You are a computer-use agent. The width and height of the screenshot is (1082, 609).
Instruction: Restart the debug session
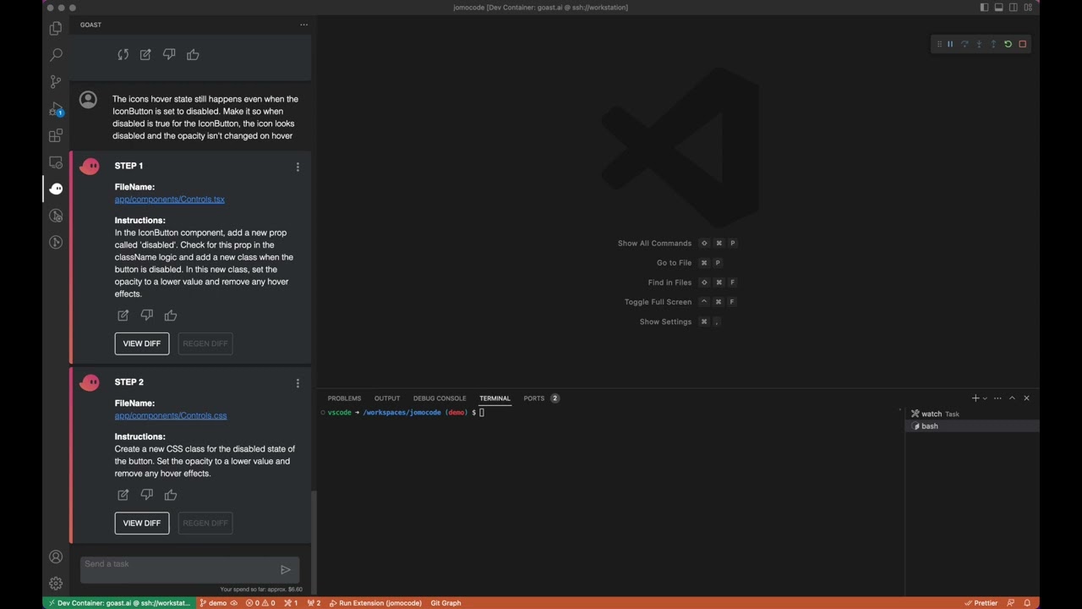[x=1008, y=44]
